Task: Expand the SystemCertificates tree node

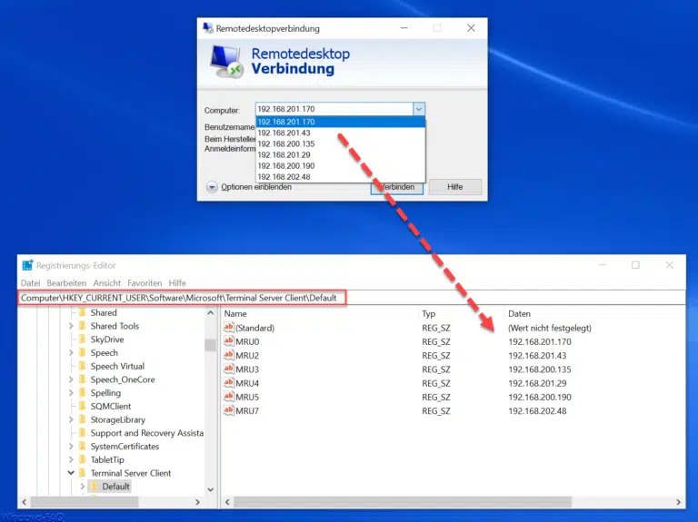Action: coord(70,447)
